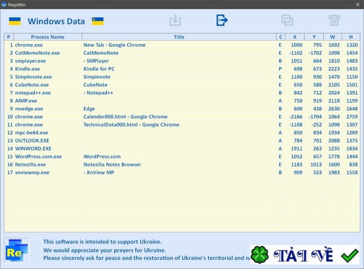
Task: Select the WordPress.com.exe process row
Action: point(182,156)
